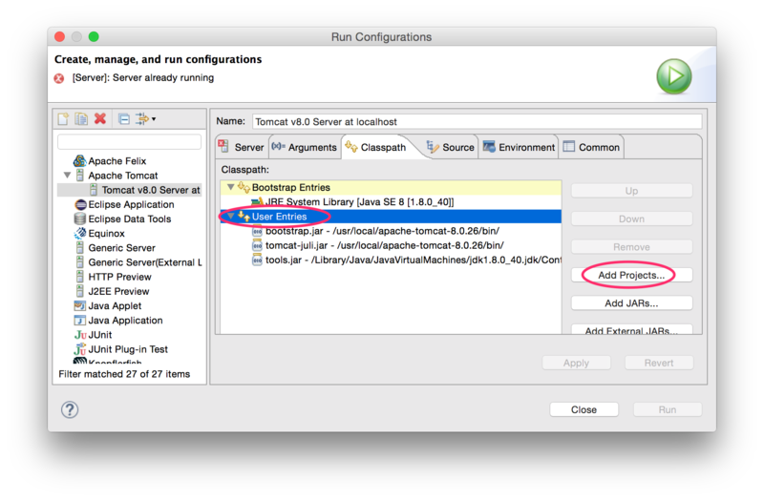The width and height of the screenshot is (764, 500).
Task: Open the Source tab
Action: (x=450, y=147)
